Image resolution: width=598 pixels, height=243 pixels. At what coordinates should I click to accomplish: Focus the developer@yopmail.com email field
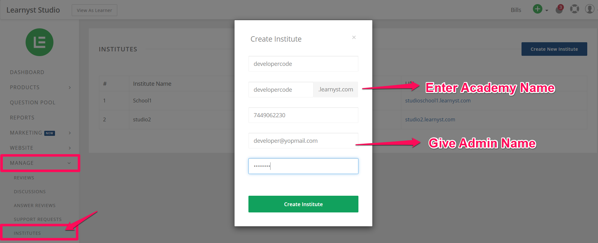coord(303,141)
